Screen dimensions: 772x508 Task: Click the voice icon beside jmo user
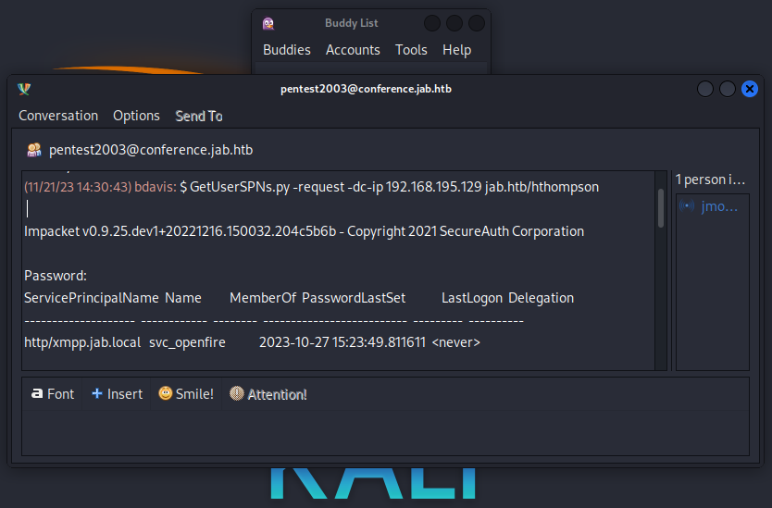pyautogui.click(x=687, y=205)
